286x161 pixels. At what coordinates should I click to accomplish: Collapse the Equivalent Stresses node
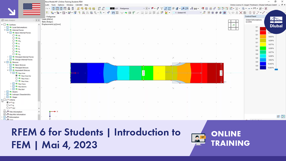tap(8, 70)
